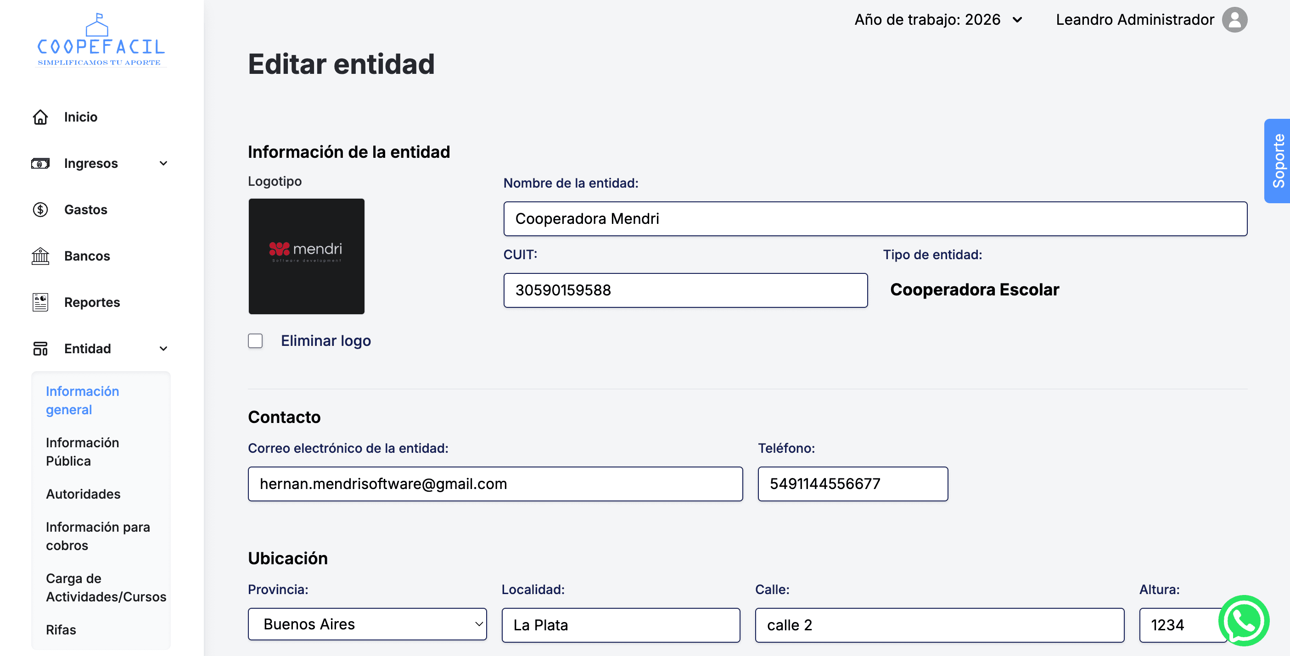The height and width of the screenshot is (656, 1290).
Task: Open the Provincia dropdown
Action: (x=366, y=624)
